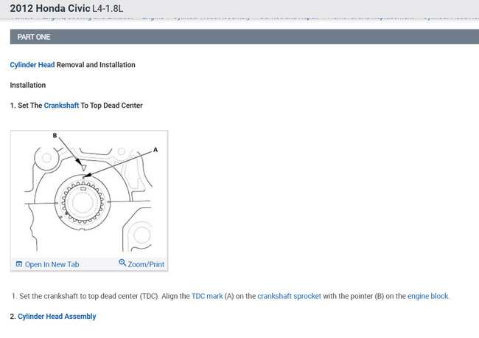
Task: Click the Open In New Tab icon
Action: pyautogui.click(x=19, y=264)
